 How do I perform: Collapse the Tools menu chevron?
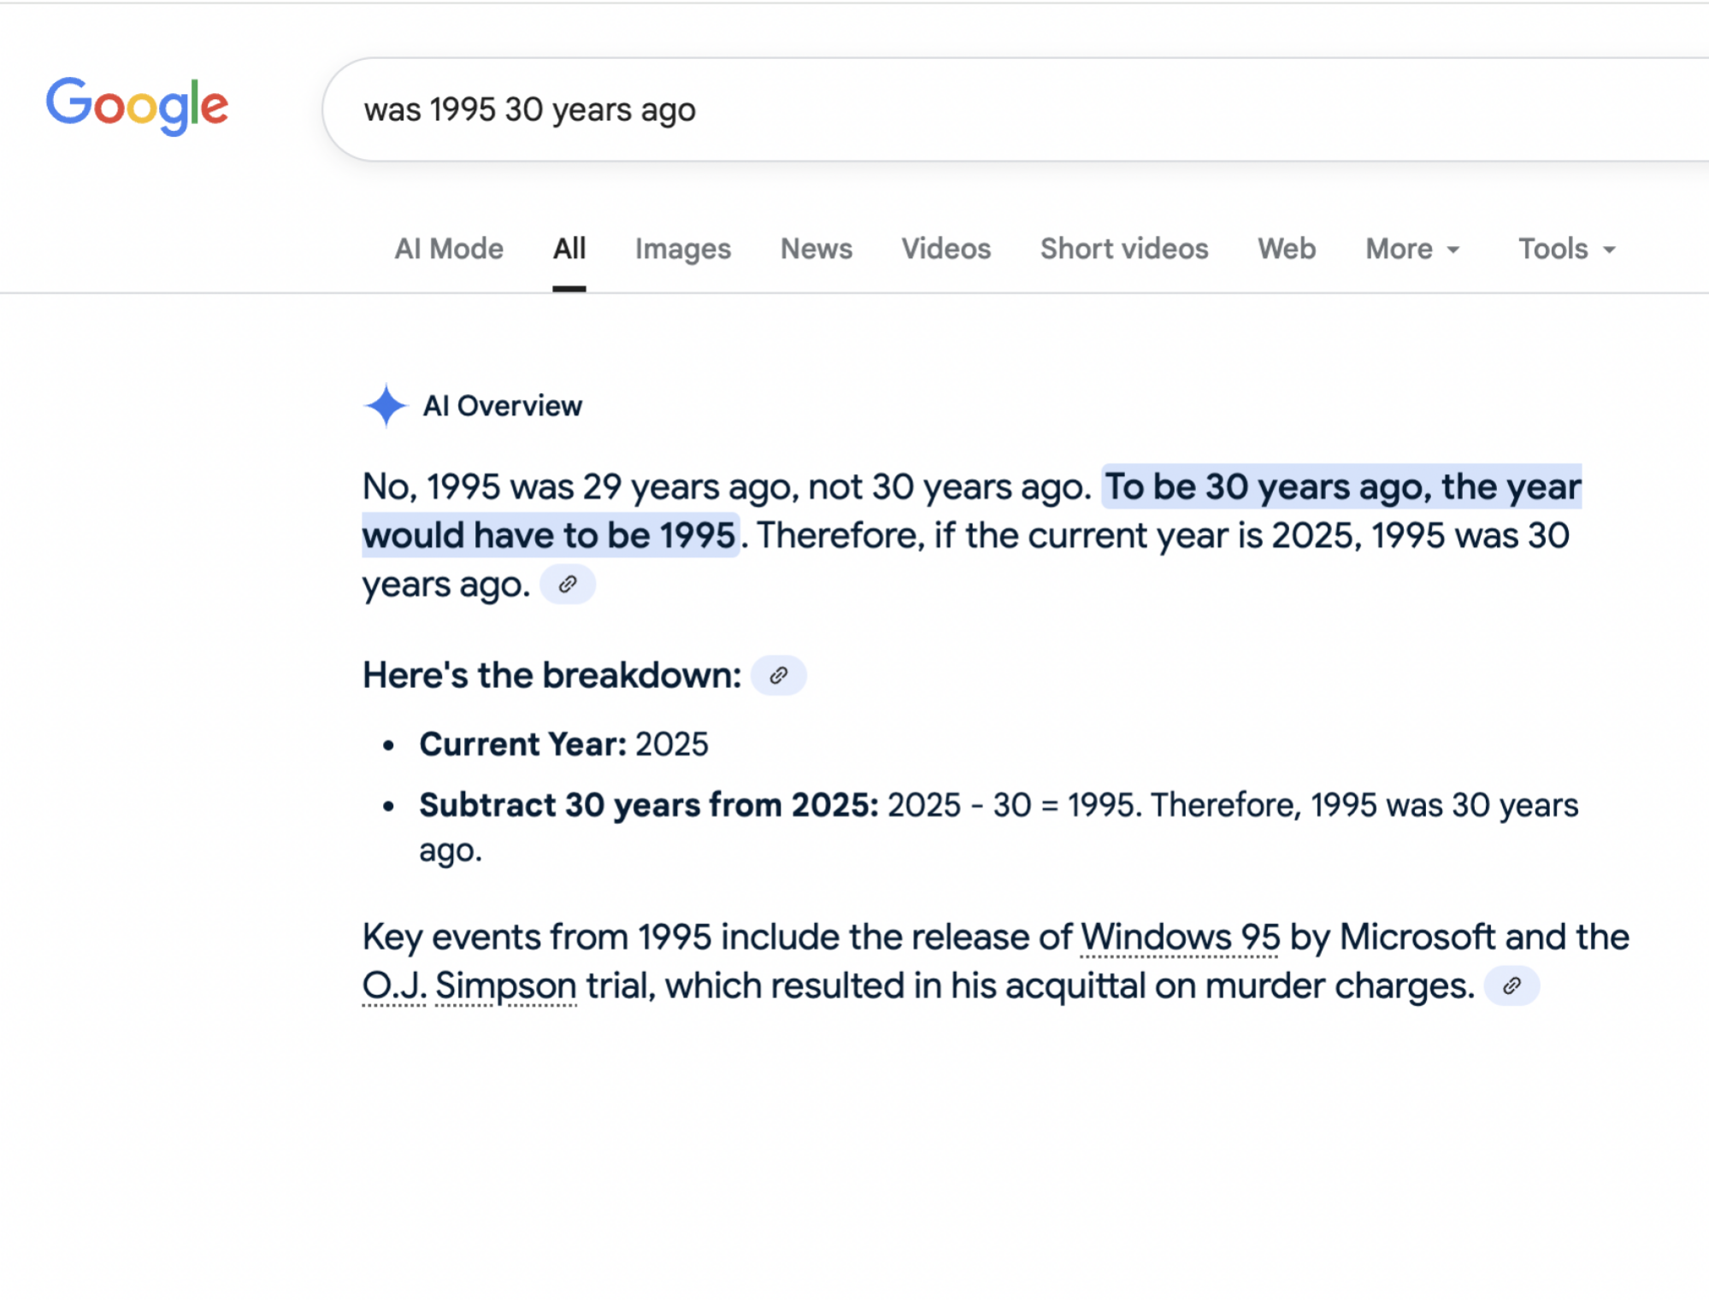1609,250
